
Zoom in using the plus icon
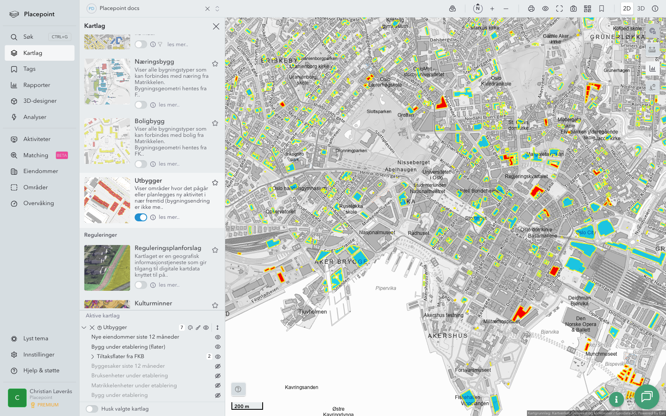(492, 9)
